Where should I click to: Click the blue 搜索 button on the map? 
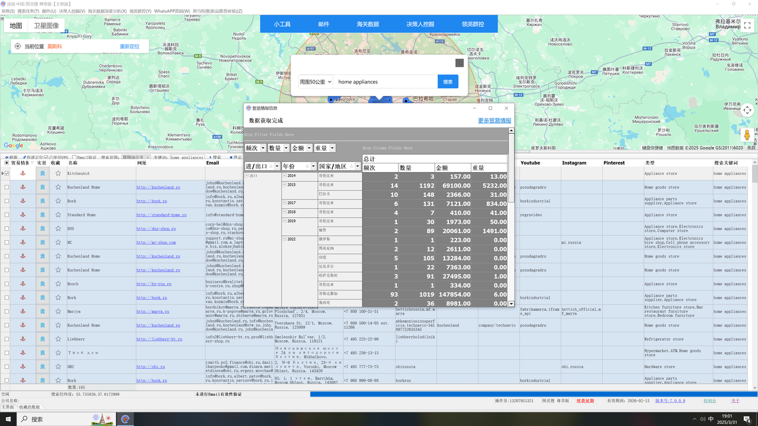tap(448, 82)
